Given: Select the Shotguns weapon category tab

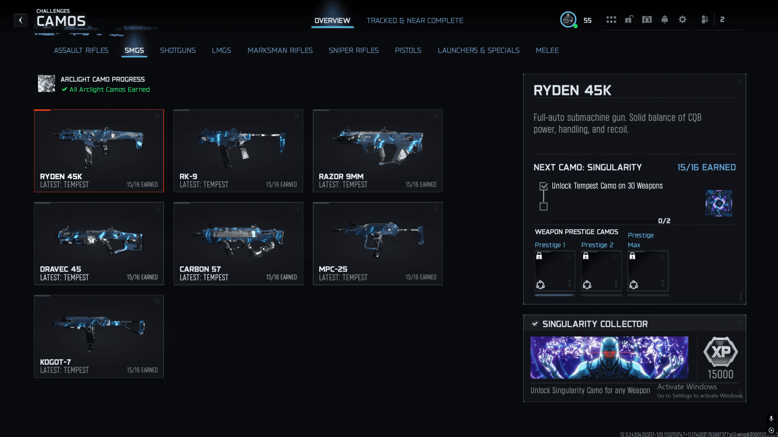Looking at the screenshot, I should tap(177, 51).
